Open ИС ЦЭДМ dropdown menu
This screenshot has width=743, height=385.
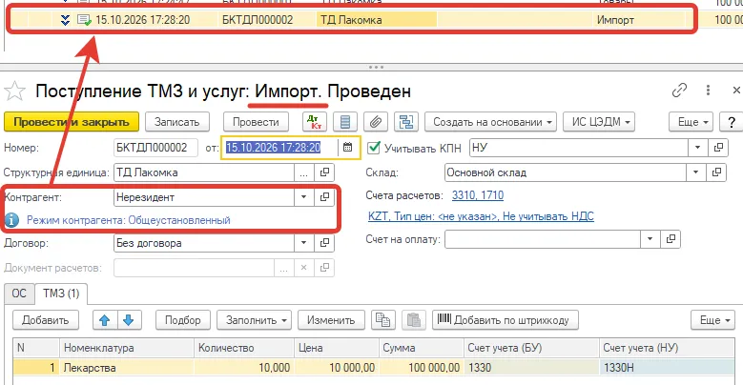(x=599, y=122)
